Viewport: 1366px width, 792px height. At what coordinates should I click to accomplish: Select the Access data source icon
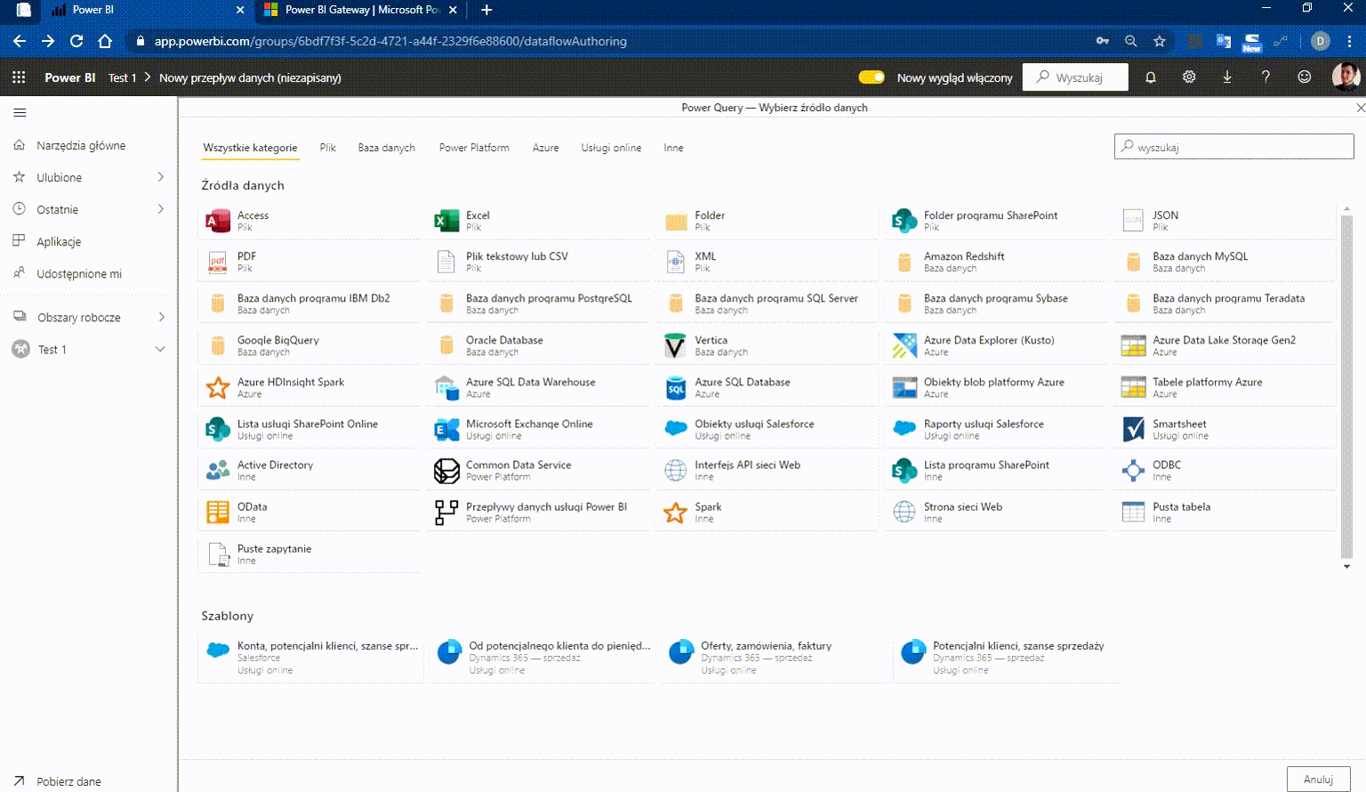click(x=218, y=221)
